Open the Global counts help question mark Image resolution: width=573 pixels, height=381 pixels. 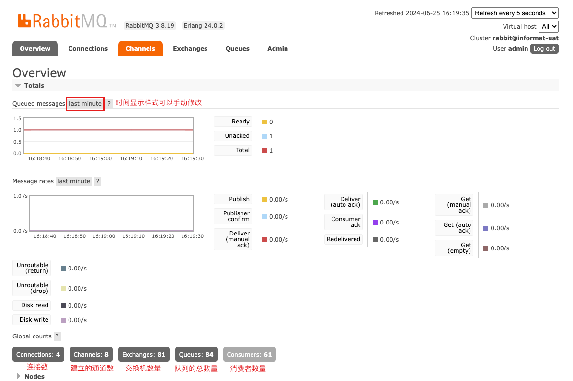[57, 336]
